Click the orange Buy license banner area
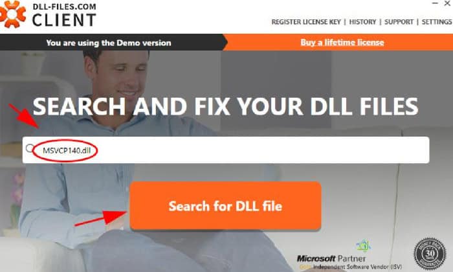This screenshot has width=453, height=272. [x=338, y=42]
